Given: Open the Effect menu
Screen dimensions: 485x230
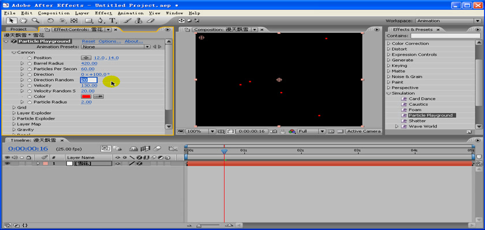Looking at the screenshot, I should 103,13.
